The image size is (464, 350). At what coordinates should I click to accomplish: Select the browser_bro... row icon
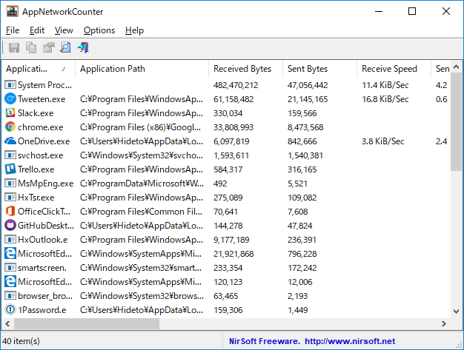click(10, 296)
